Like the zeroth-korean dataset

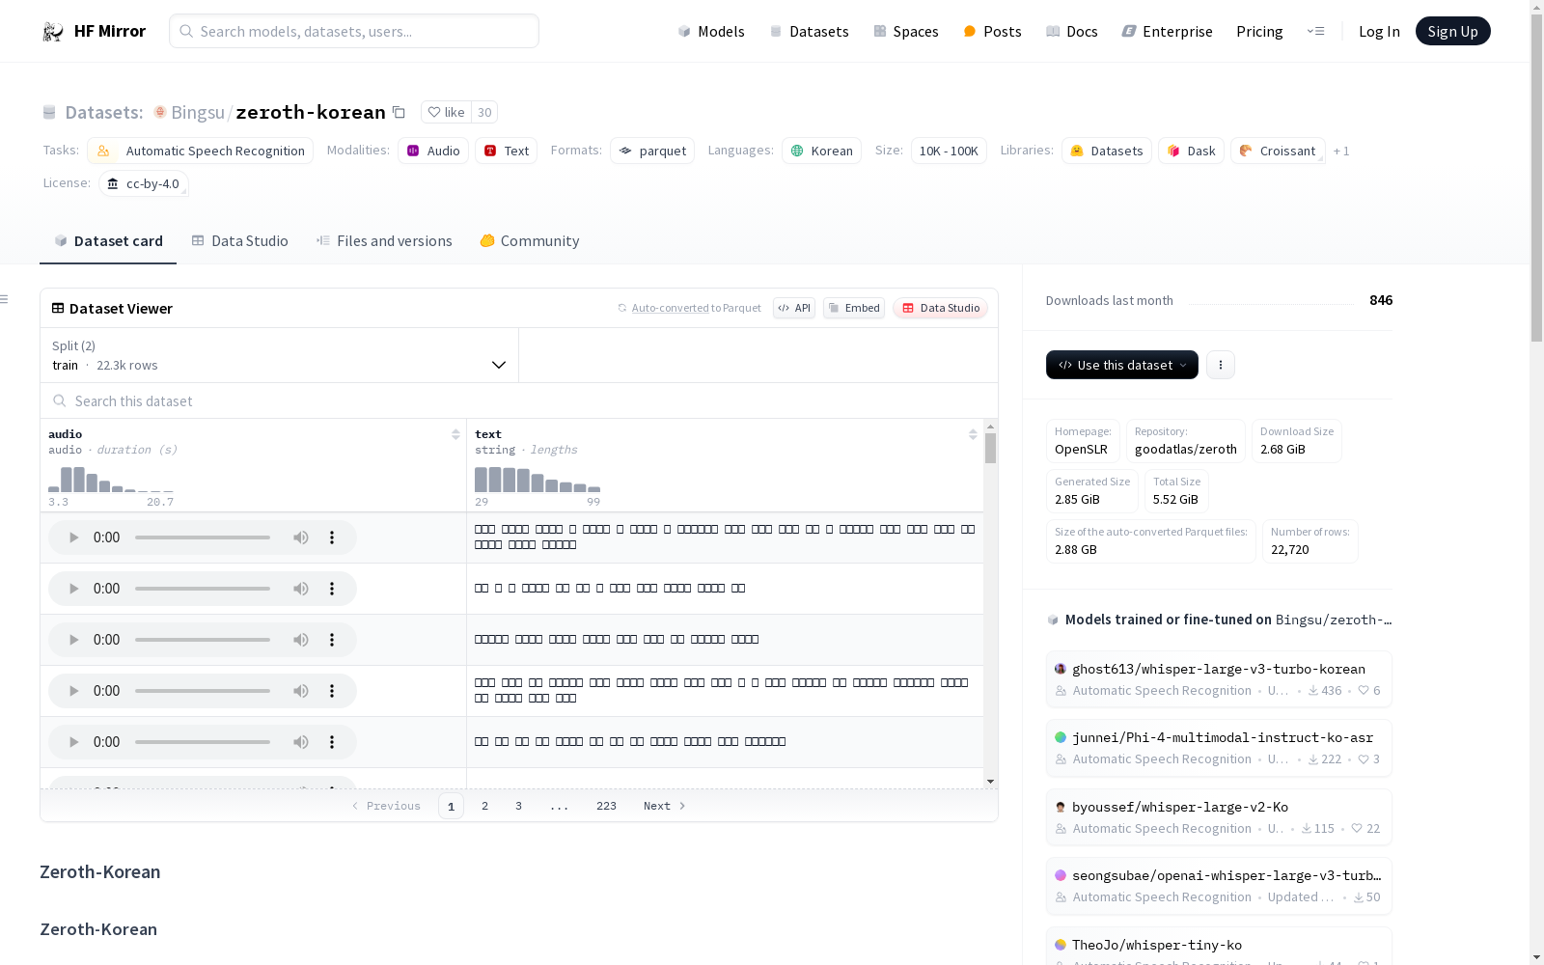(x=447, y=112)
